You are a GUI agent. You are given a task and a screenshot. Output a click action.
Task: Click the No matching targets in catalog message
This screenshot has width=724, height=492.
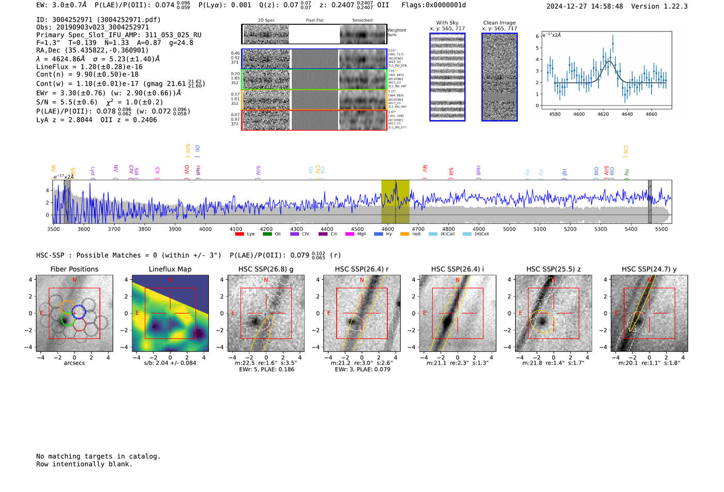click(98, 456)
